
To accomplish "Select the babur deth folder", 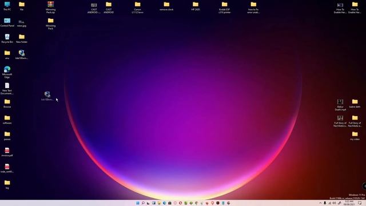I will 355,104.
